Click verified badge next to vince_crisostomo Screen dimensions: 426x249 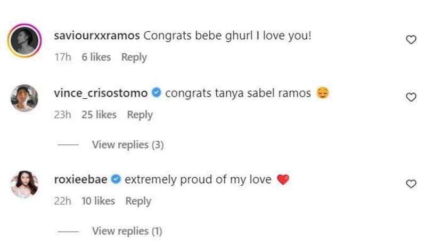click(x=157, y=93)
